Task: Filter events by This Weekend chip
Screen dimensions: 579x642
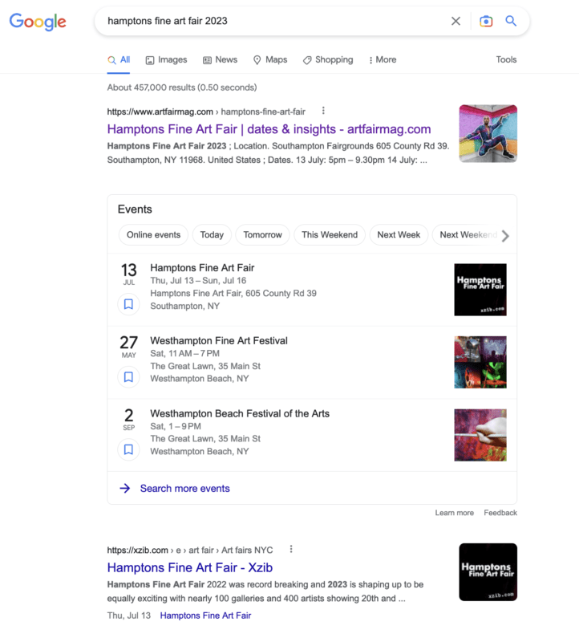Action: tap(330, 235)
